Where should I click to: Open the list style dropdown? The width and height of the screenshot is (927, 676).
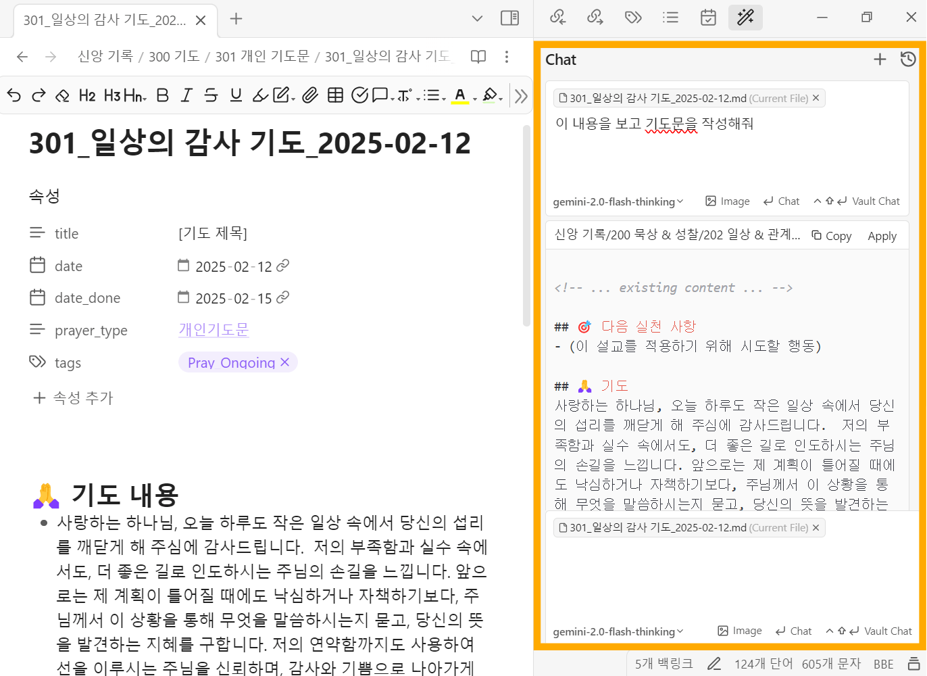click(434, 95)
